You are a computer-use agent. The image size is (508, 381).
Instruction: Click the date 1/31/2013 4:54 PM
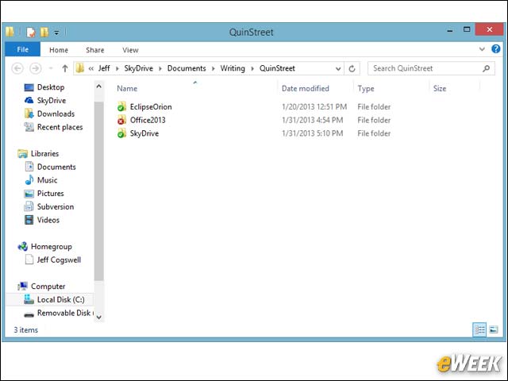pyautogui.click(x=312, y=120)
